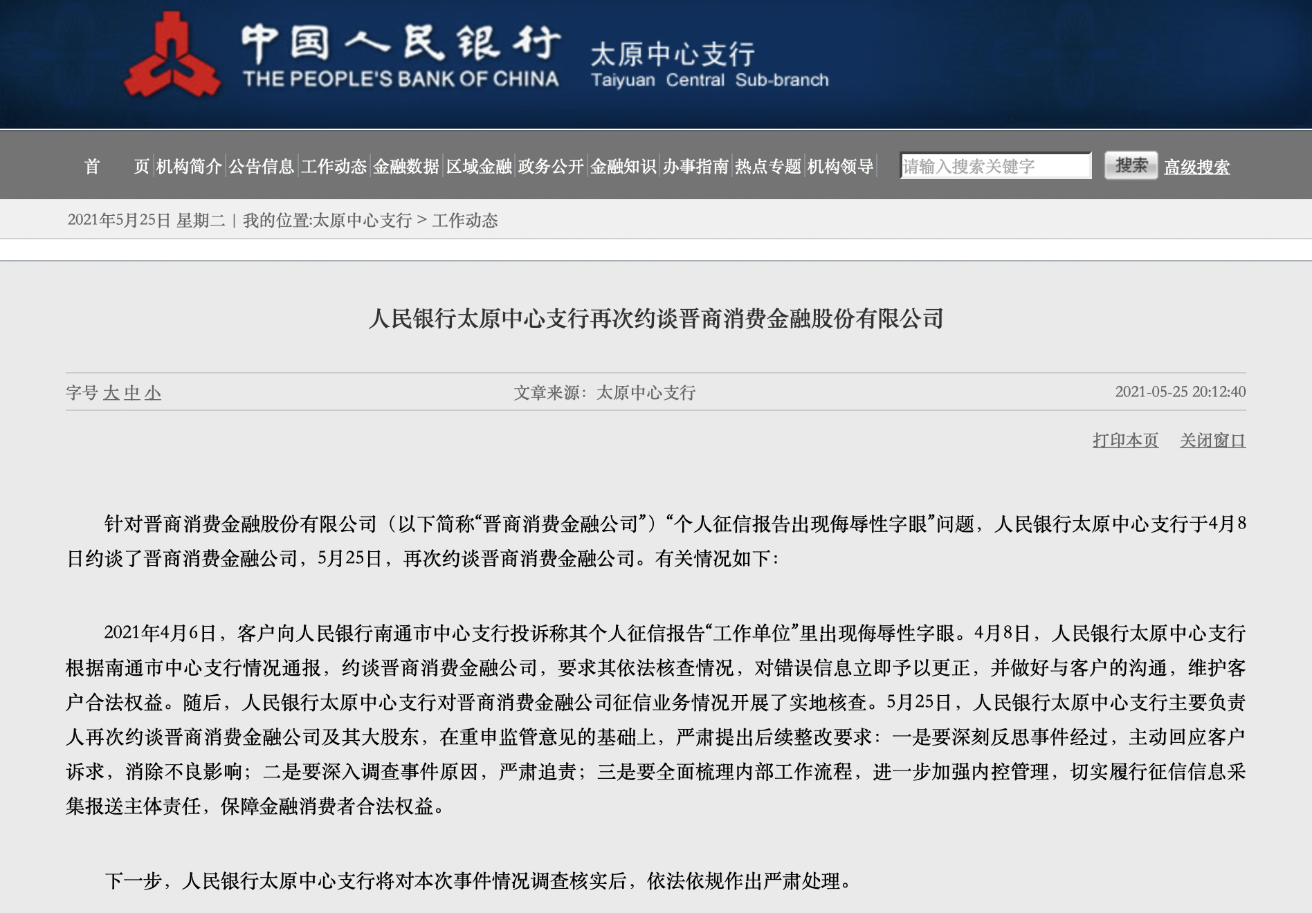This screenshot has width=1312, height=913.
Task: Go to the 公告信息 section
Action: point(262,167)
